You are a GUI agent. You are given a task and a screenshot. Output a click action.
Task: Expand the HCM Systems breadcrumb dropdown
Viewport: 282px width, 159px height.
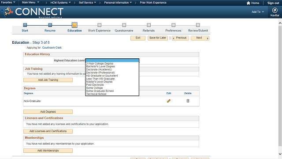pos(60,3)
